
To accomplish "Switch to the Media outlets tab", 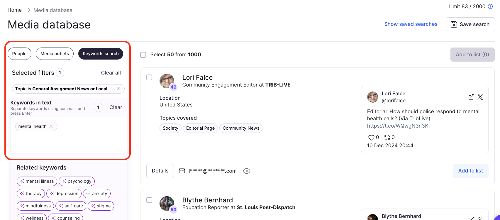I will (55, 54).
